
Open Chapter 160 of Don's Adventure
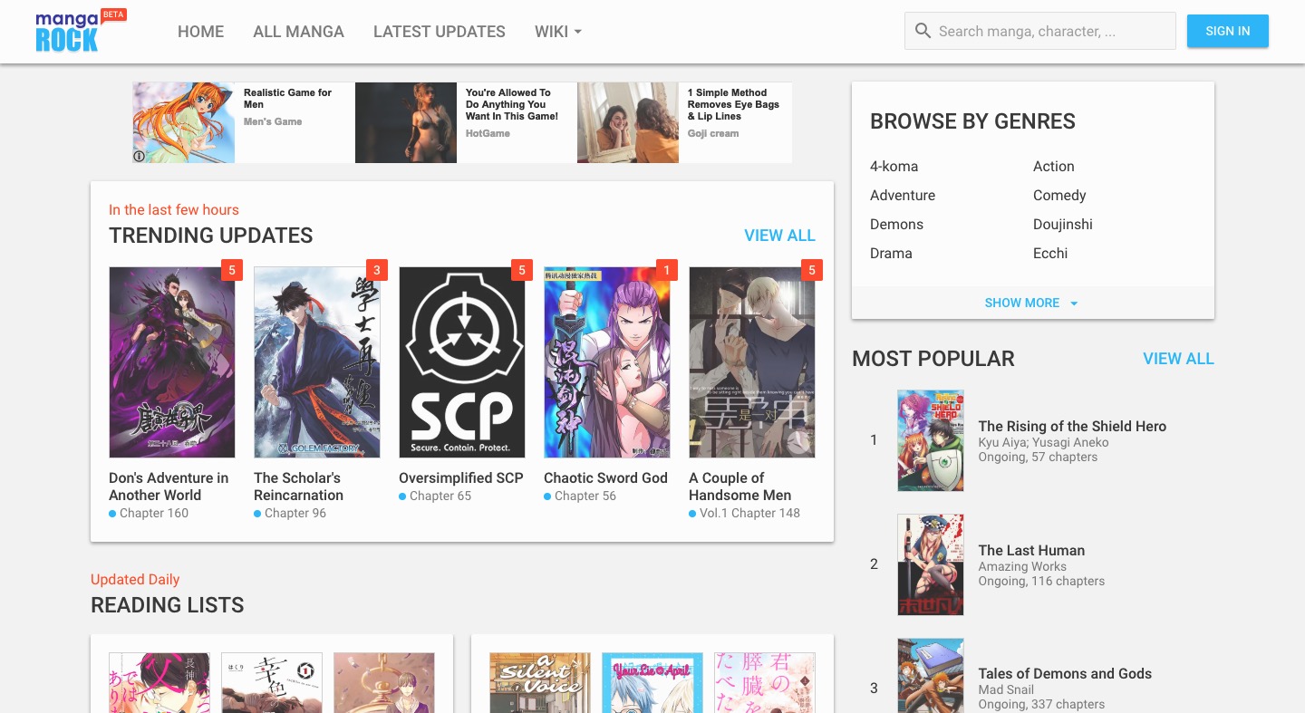coord(154,513)
